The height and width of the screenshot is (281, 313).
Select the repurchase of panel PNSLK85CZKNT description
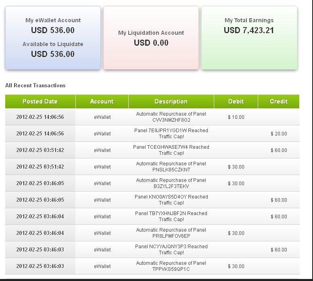click(x=171, y=167)
